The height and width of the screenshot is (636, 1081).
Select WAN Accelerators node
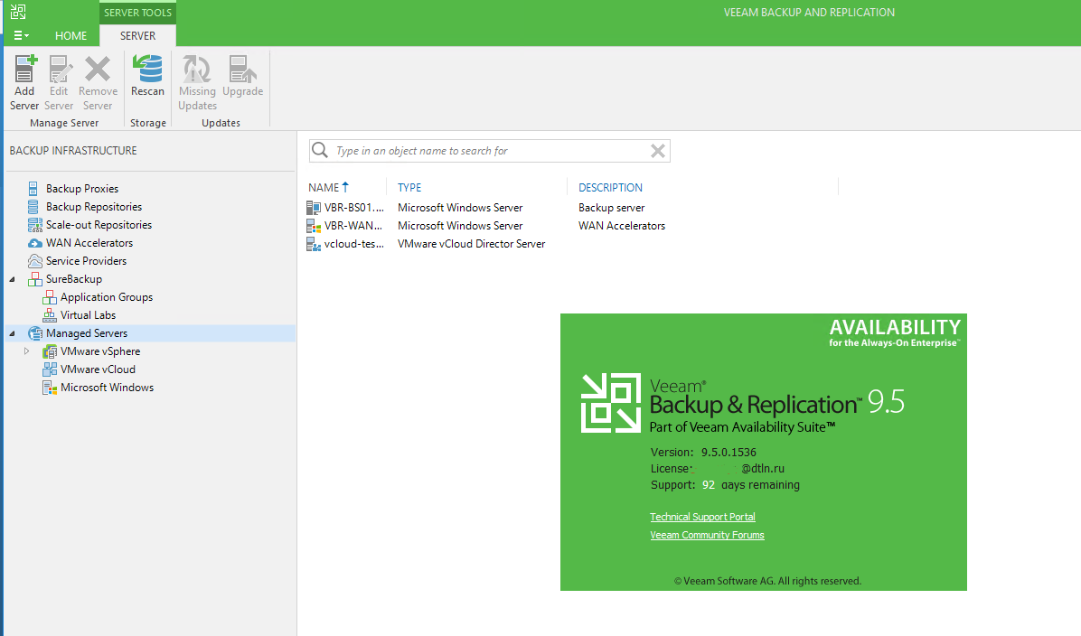pyautogui.click(x=89, y=242)
